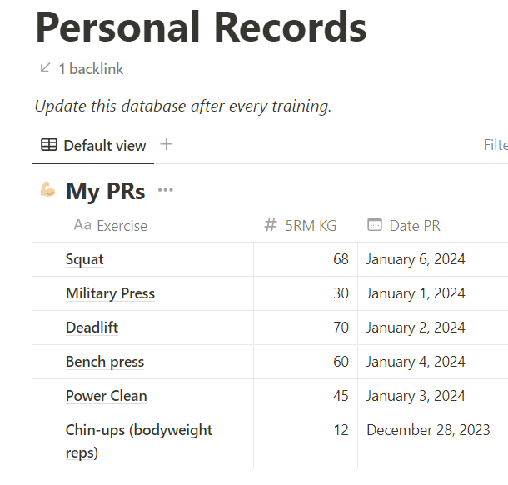Select the Default view tab
This screenshot has width=508, height=485.
(93, 145)
